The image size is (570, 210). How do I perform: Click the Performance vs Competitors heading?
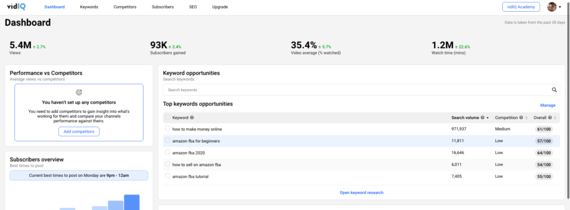tap(46, 73)
